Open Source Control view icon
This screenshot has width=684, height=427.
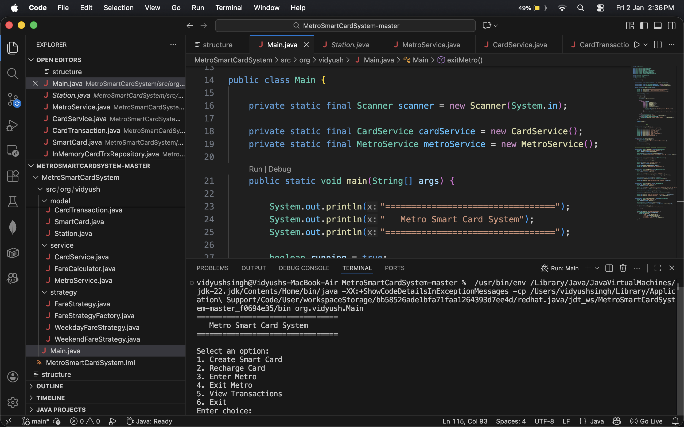pyautogui.click(x=13, y=99)
